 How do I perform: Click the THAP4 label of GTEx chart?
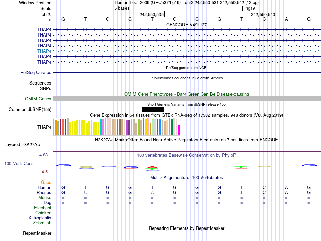44,127
